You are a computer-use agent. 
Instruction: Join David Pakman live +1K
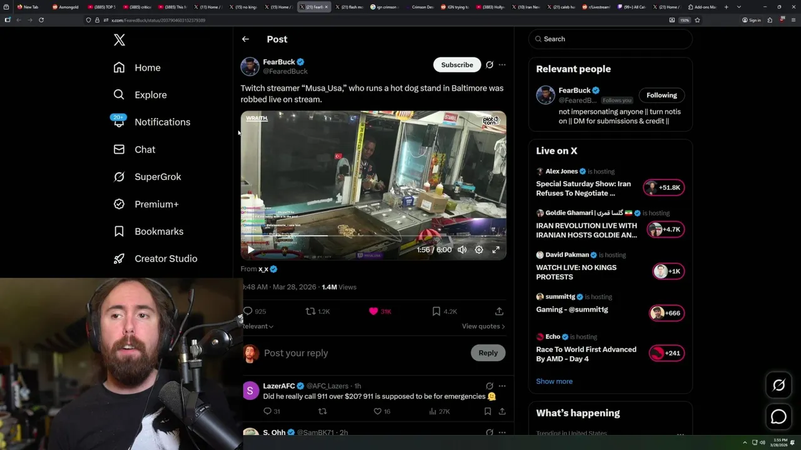point(668,271)
